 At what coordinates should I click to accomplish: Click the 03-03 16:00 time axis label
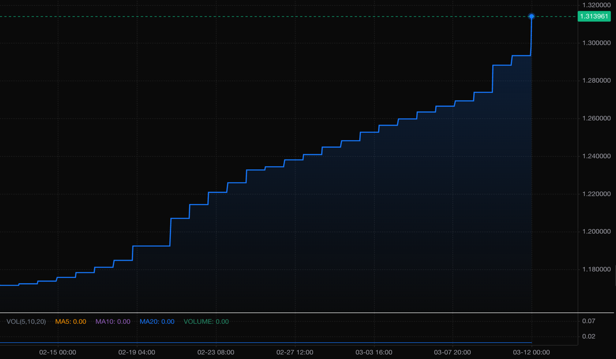point(374,352)
